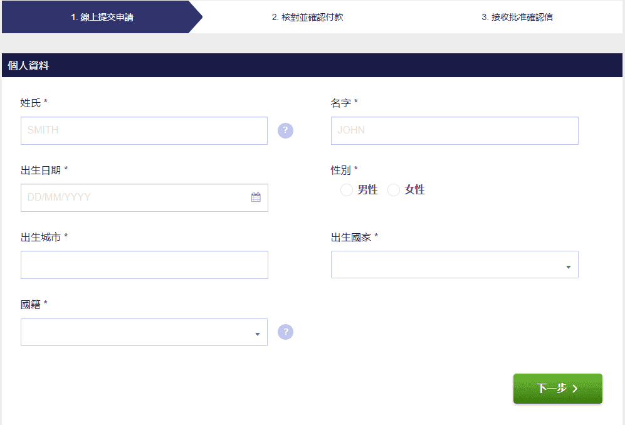Click the help icon beside the 姓氏 field
Viewport: 625px width, 425px height.
pyautogui.click(x=285, y=131)
